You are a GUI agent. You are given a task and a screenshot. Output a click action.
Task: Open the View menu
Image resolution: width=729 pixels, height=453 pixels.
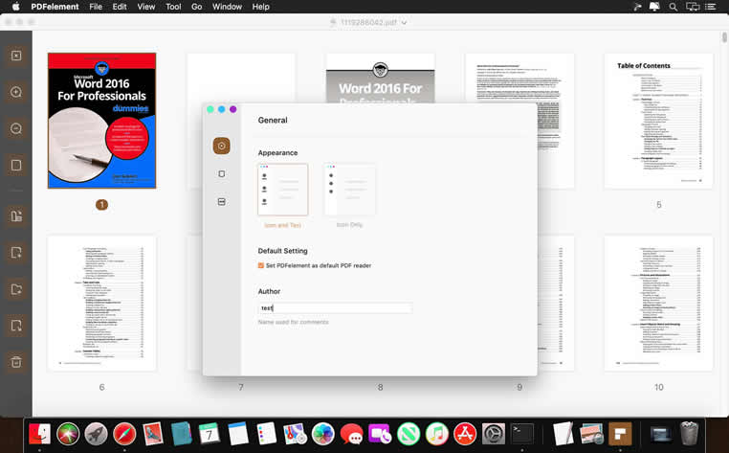(146, 7)
